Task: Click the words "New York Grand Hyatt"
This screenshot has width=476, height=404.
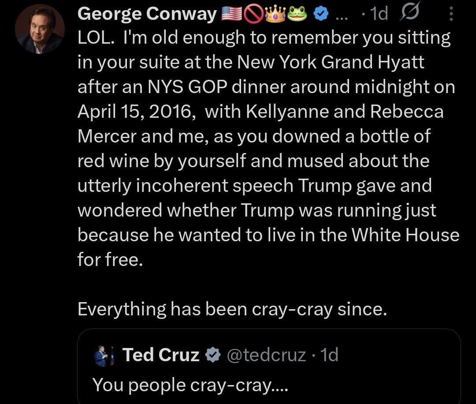Action: tap(331, 63)
